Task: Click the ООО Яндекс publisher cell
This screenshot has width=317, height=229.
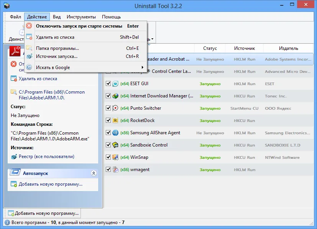Action: point(278,109)
